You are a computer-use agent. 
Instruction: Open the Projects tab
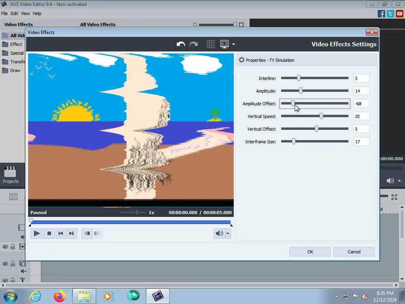click(x=11, y=175)
